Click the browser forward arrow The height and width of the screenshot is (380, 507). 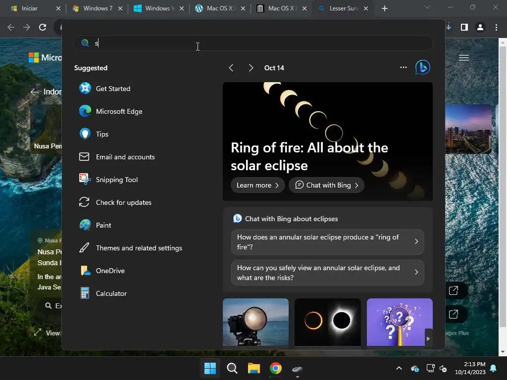(x=27, y=27)
